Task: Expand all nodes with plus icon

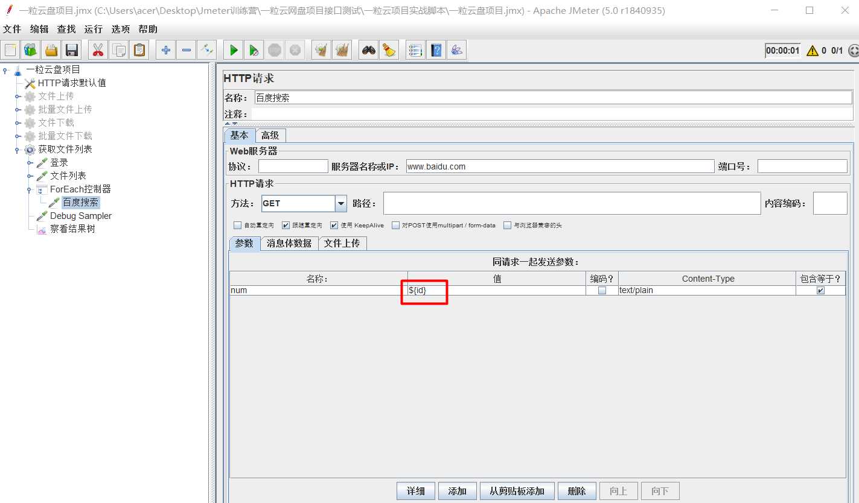Action: coord(166,50)
